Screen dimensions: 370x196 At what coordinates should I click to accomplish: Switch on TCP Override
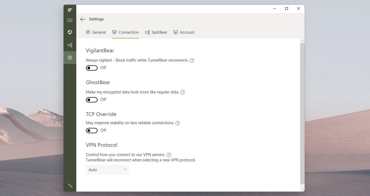92,130
